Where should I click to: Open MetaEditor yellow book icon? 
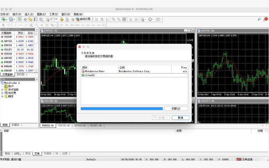point(62,19)
